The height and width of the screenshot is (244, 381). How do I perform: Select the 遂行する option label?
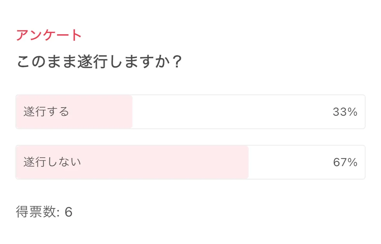(46, 112)
